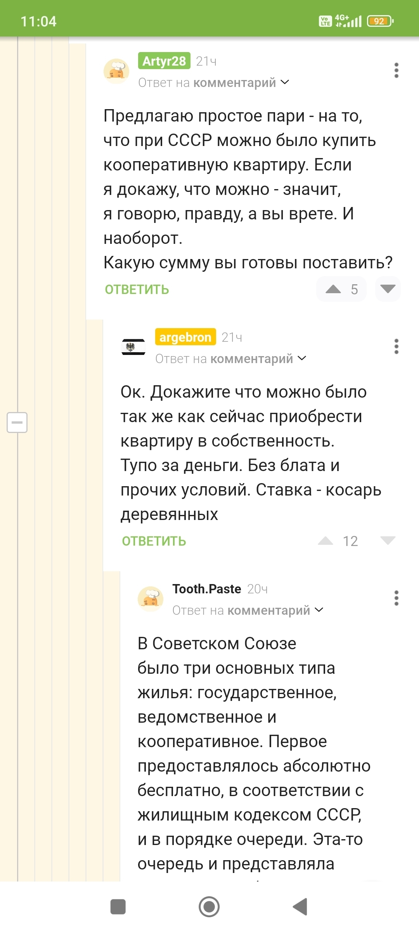Tap Android recent apps square button

118,907
